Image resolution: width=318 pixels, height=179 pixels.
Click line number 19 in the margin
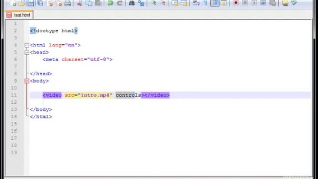pos(14,153)
